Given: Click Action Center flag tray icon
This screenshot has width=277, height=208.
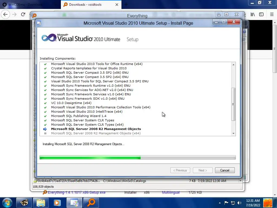Looking at the screenshot, I should pyautogui.click(x=226, y=203).
